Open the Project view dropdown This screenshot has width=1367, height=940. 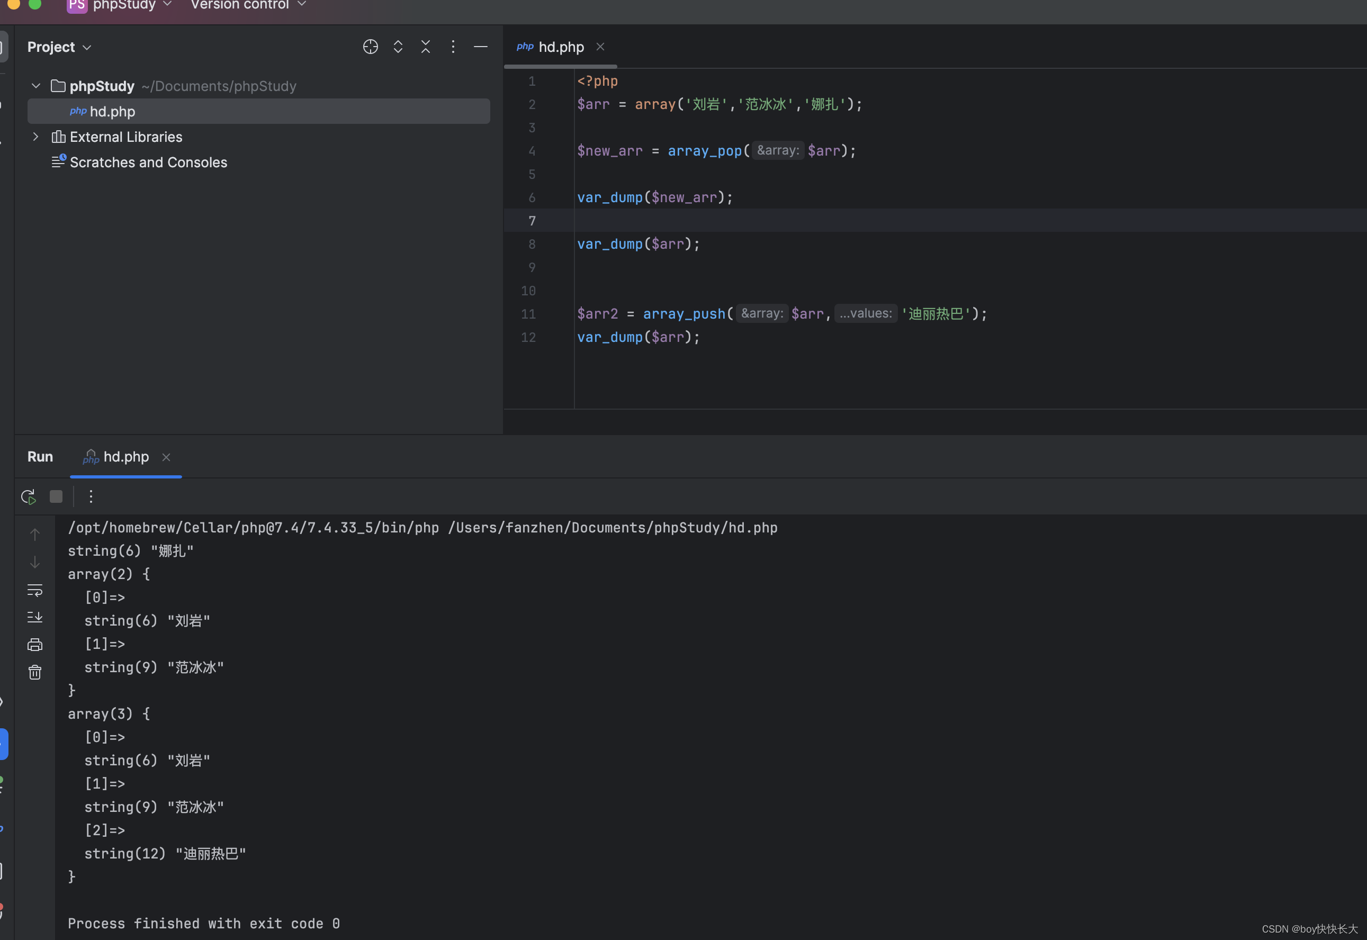pyautogui.click(x=59, y=47)
